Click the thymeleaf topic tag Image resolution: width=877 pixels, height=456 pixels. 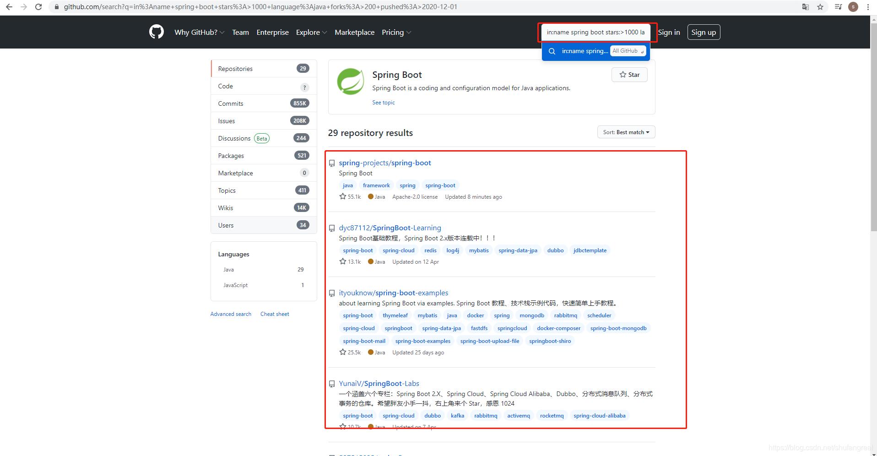[x=395, y=315]
